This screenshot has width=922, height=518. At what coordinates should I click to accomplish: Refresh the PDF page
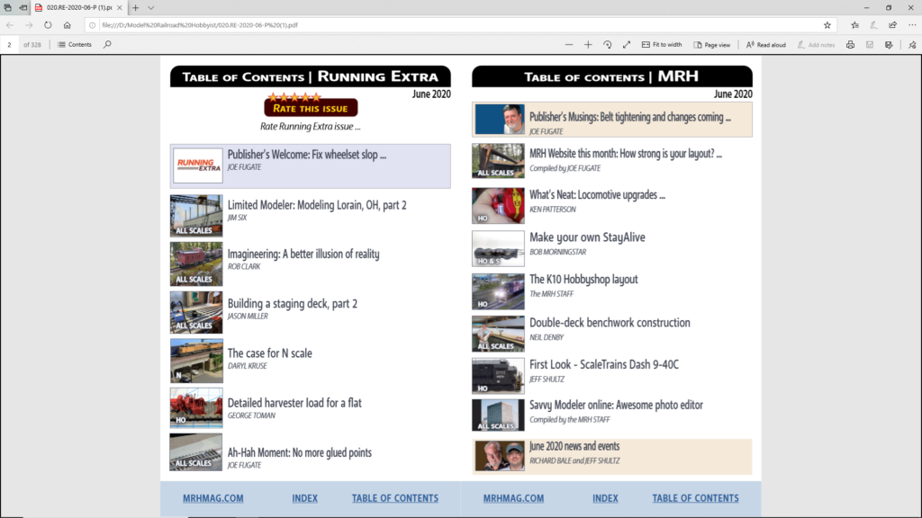point(48,25)
